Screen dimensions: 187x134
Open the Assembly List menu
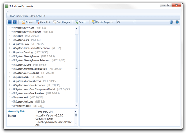38,16
